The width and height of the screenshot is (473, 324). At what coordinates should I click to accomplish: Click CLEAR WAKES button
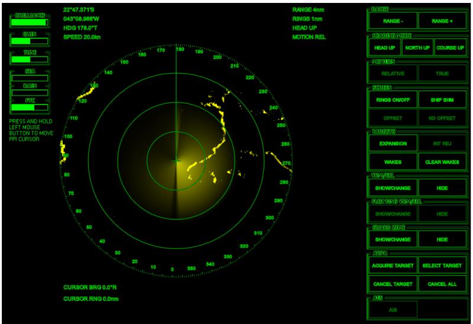point(442,162)
